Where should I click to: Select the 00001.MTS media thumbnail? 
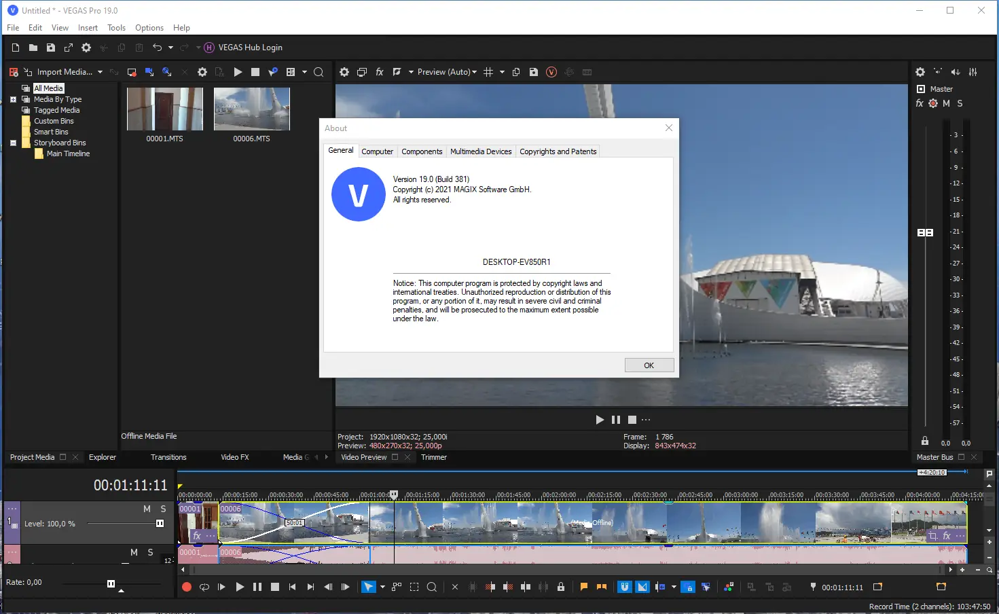pyautogui.click(x=165, y=109)
